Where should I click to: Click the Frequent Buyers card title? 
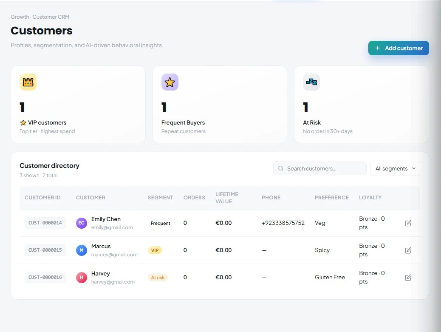[x=183, y=123]
